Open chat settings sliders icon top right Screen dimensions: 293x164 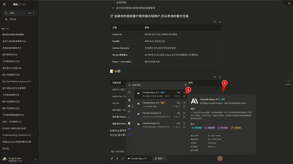[x=289, y=3]
